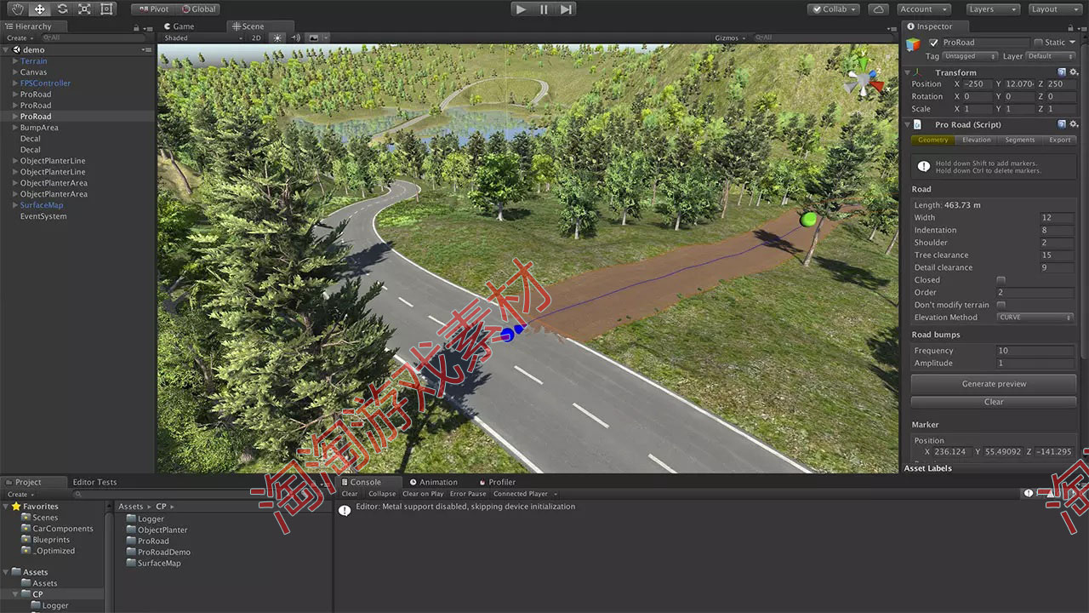Toggle Error Pause in Console
The width and height of the screenshot is (1089, 613).
pos(468,494)
